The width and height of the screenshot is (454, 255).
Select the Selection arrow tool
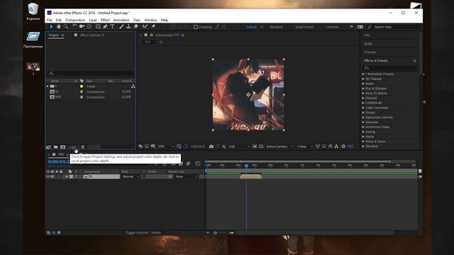[51, 27]
